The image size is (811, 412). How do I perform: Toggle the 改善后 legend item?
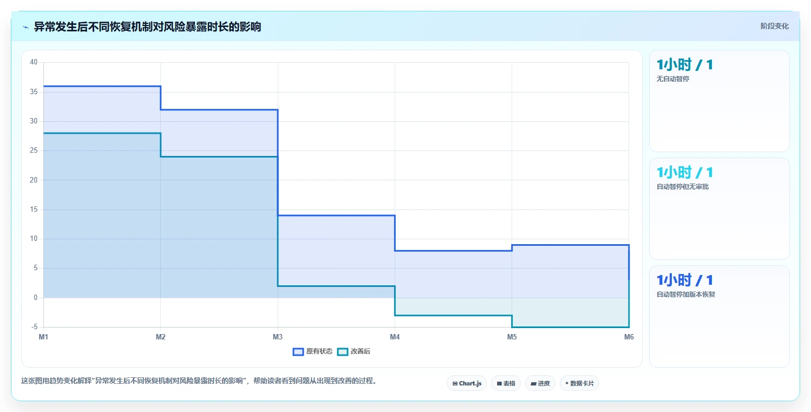(354, 351)
